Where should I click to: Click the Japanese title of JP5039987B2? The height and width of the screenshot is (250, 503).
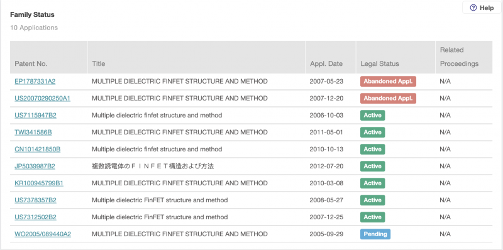point(153,166)
